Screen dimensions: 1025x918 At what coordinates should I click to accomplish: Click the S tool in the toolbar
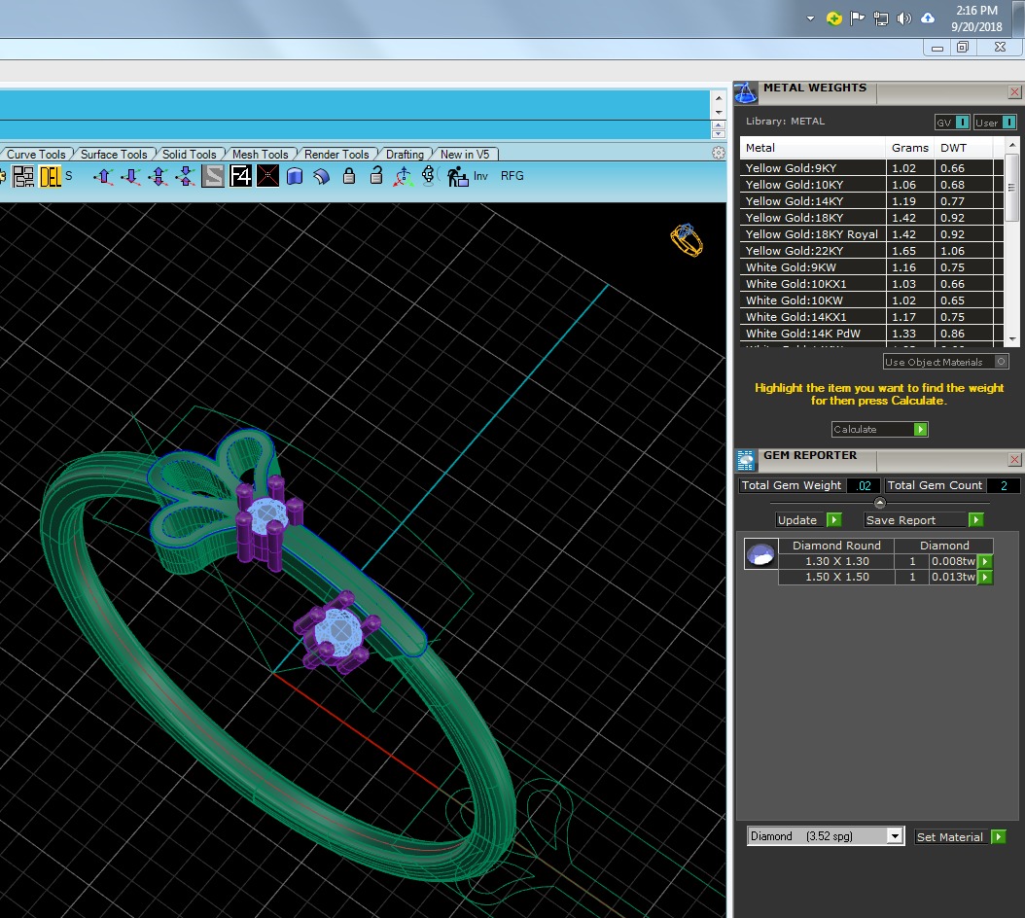pyautogui.click(x=69, y=176)
